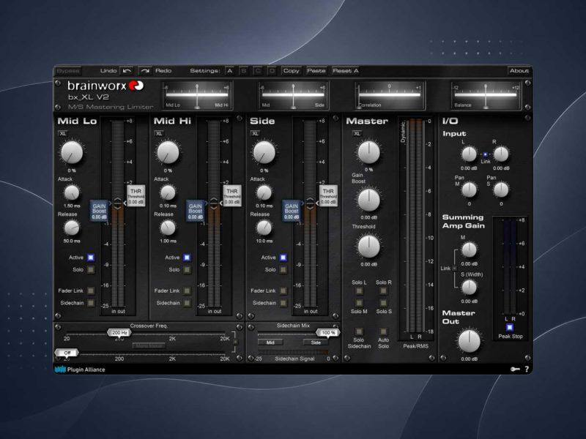586x439 pixels.
Task: Select settings slot D
Action: point(272,70)
